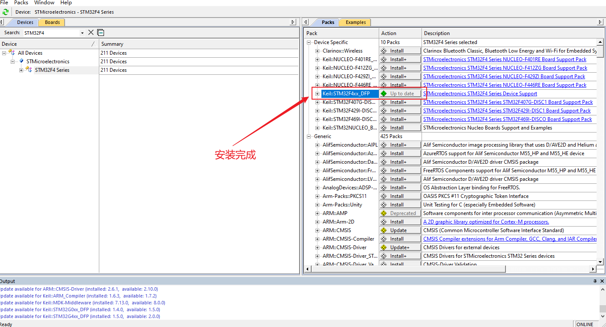The image size is (606, 327).
Task: Collapse the Generic packs group
Action: (x=309, y=136)
